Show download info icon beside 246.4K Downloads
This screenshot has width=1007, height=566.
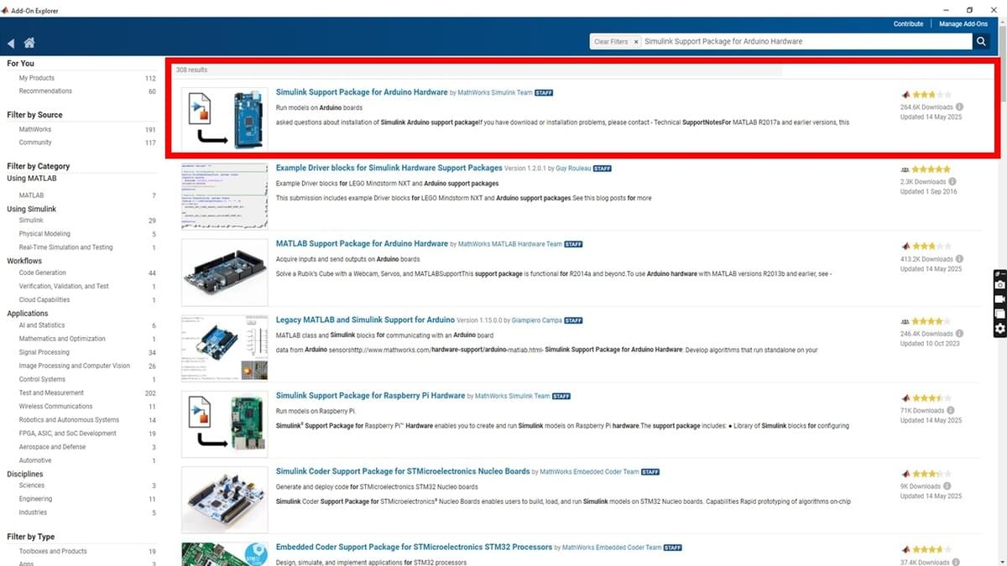click(959, 334)
